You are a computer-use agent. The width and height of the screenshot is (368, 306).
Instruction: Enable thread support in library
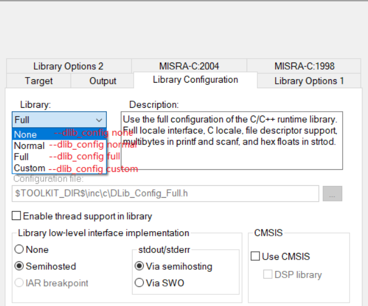(16, 216)
